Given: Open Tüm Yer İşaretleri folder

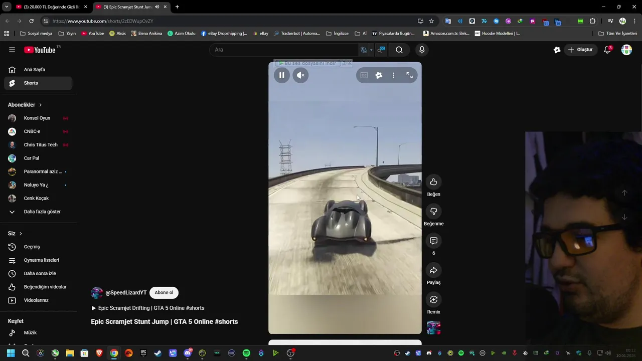Looking at the screenshot, I should pyautogui.click(x=617, y=34).
